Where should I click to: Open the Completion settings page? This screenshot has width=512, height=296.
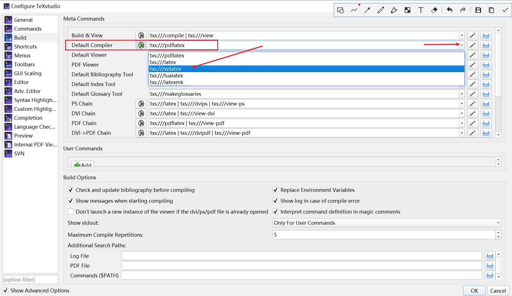pos(31,118)
